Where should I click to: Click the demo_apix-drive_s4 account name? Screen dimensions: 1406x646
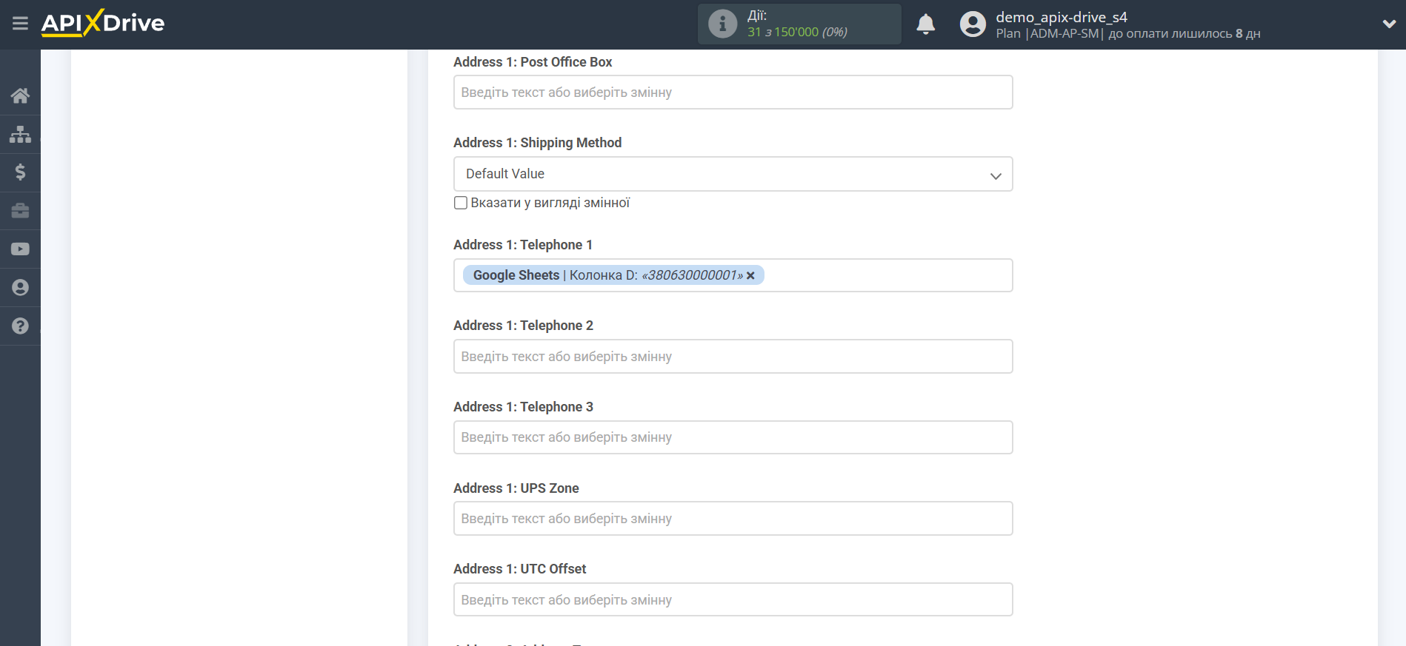click(1061, 17)
